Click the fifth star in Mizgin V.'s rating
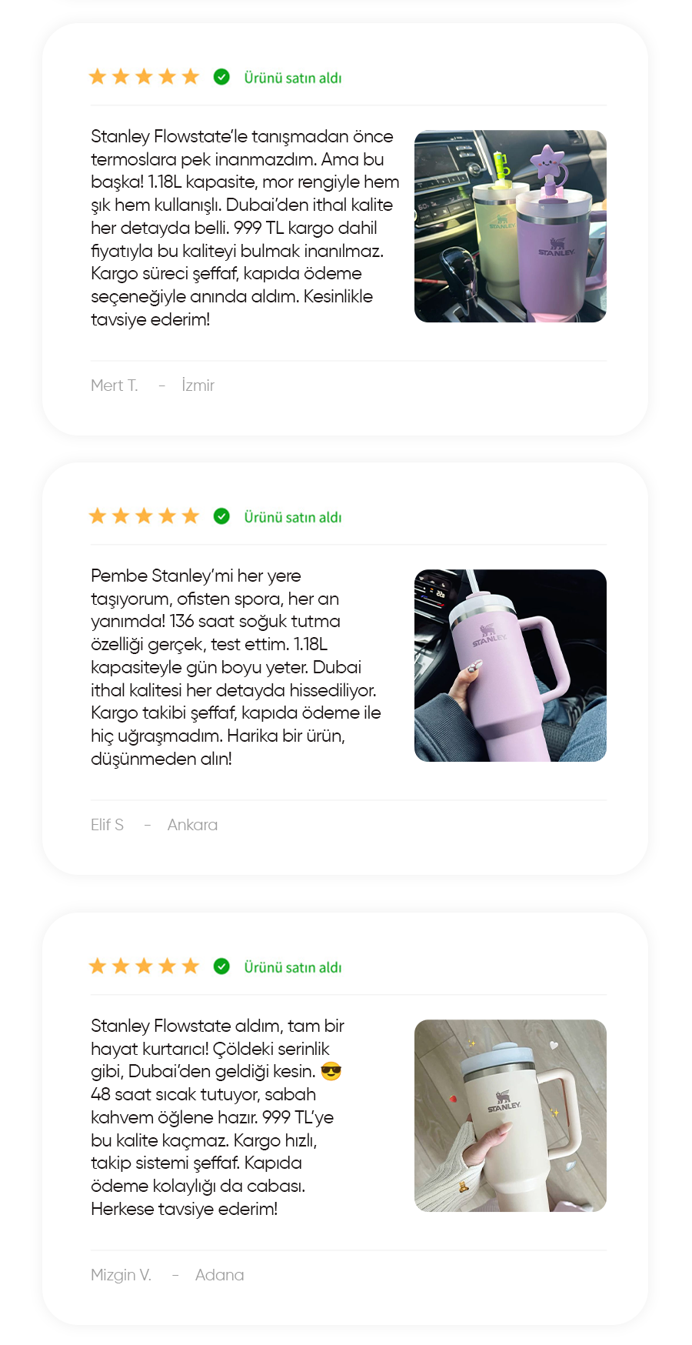Screen dimensions: 692x1345 (191, 966)
